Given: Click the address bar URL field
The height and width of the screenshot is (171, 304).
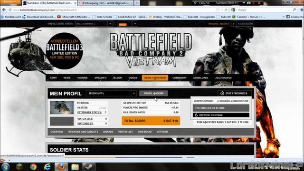Looking at the screenshot, I should 113,10.
